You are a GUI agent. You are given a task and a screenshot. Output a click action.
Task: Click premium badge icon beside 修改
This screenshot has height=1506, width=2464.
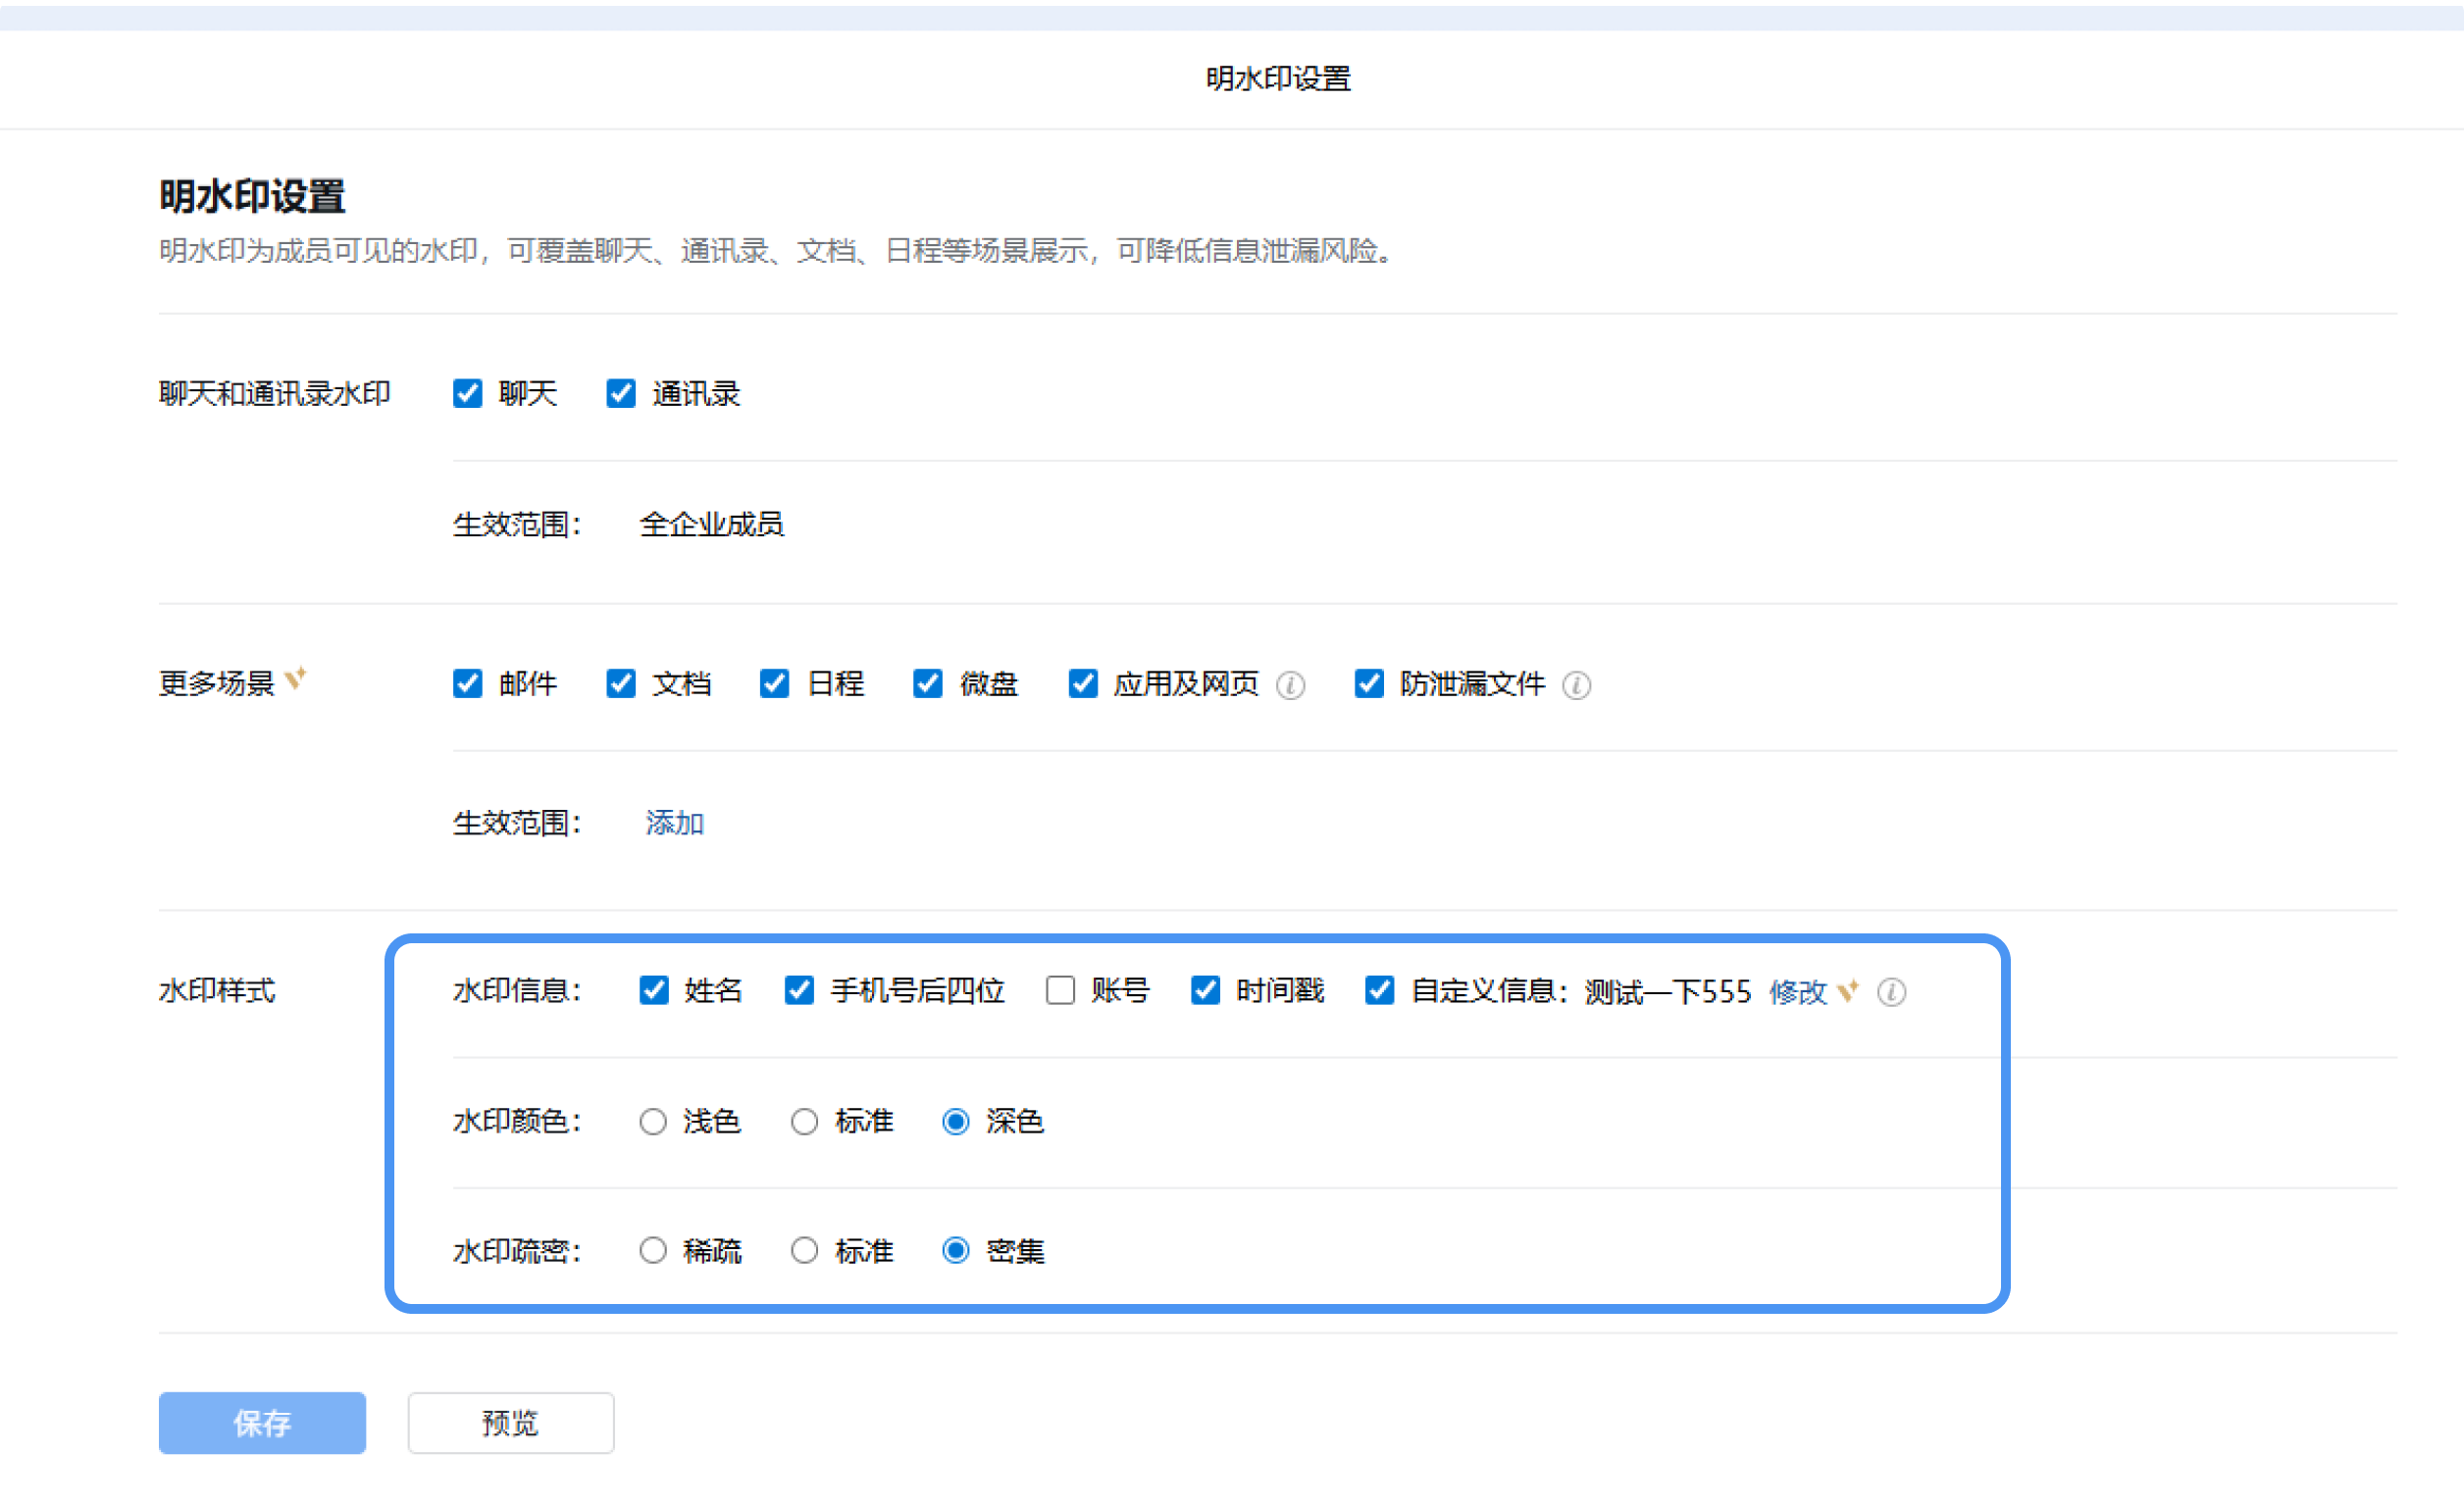[x=1847, y=989]
